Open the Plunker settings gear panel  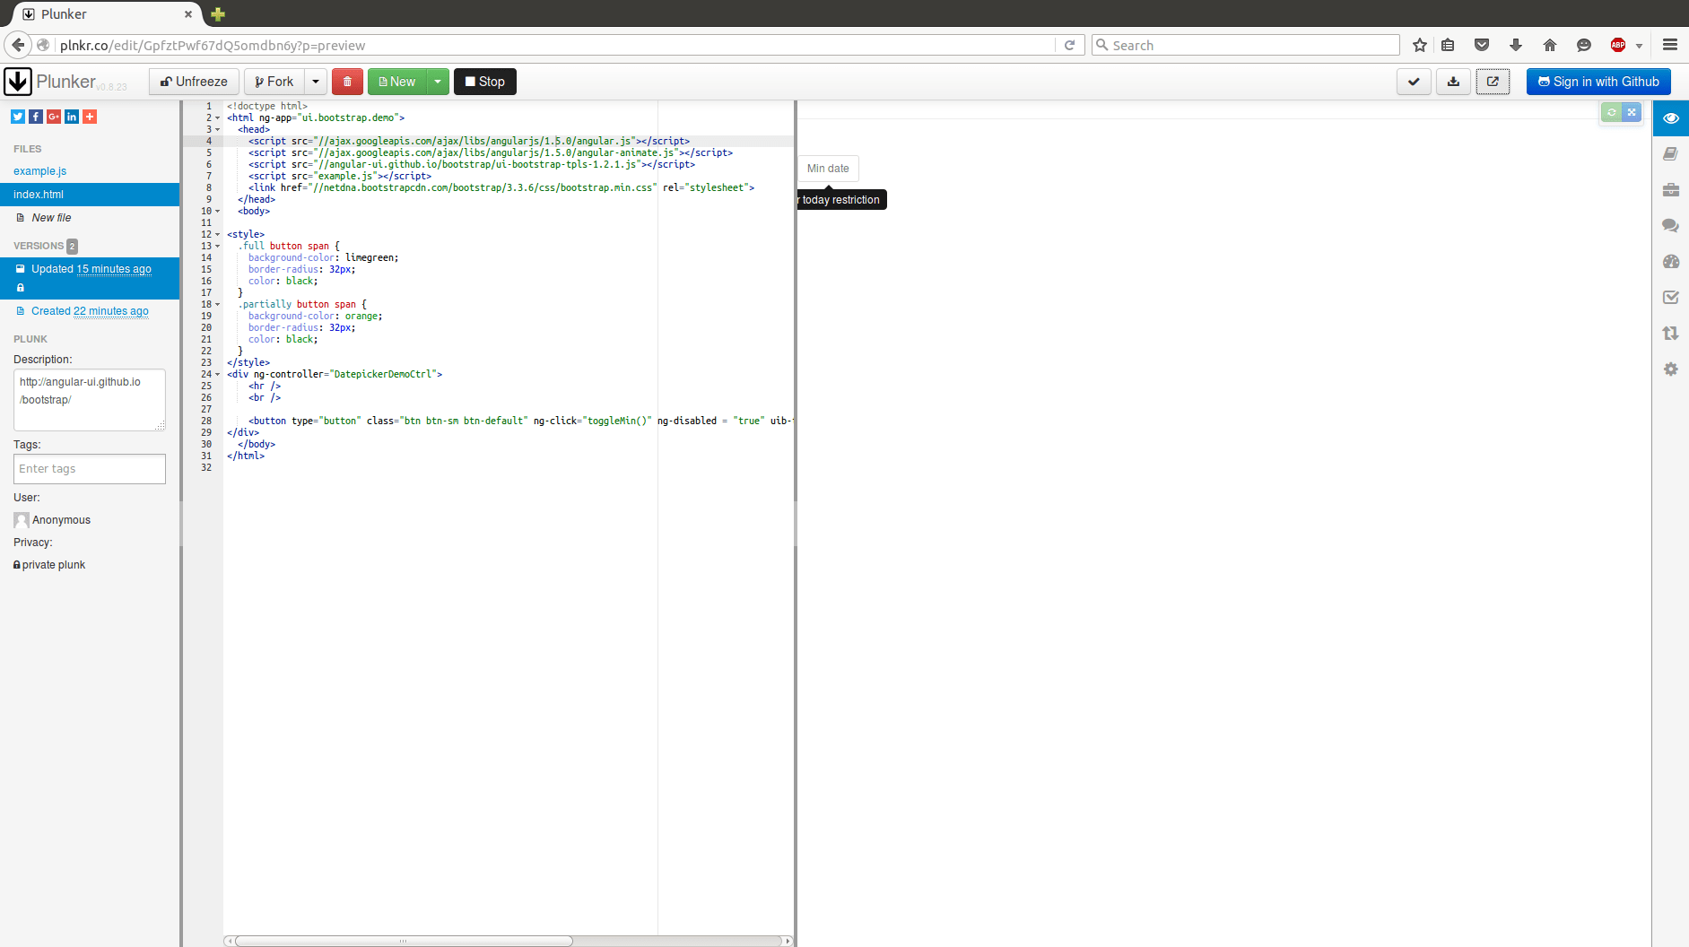[1671, 369]
